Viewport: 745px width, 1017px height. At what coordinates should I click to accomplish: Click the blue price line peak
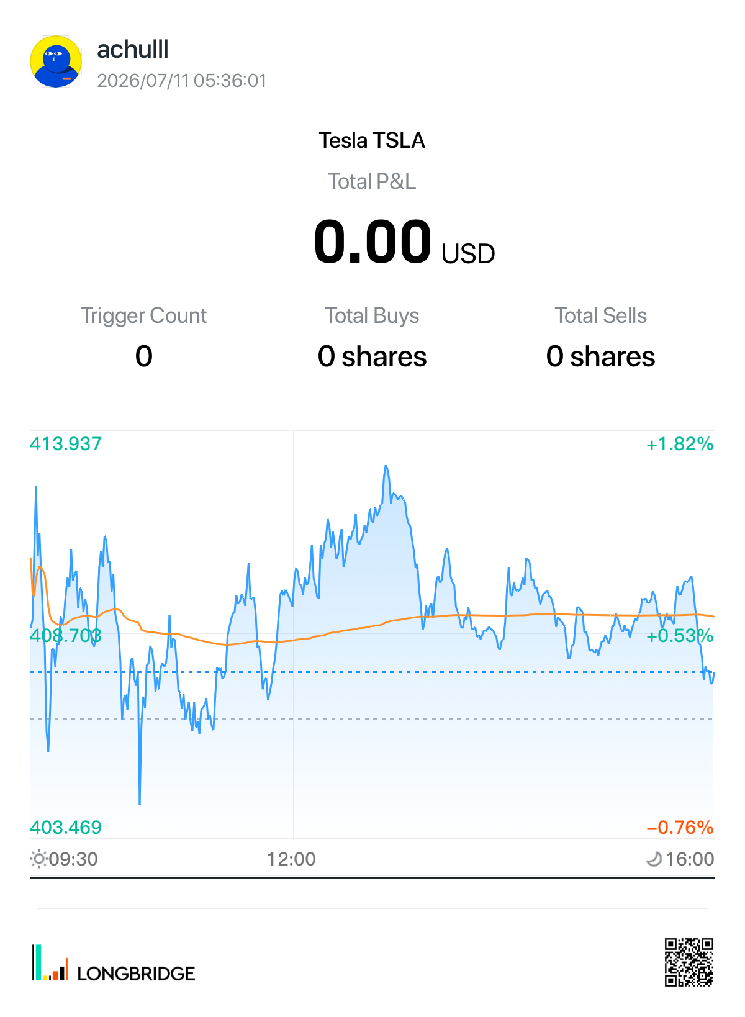click(x=386, y=466)
